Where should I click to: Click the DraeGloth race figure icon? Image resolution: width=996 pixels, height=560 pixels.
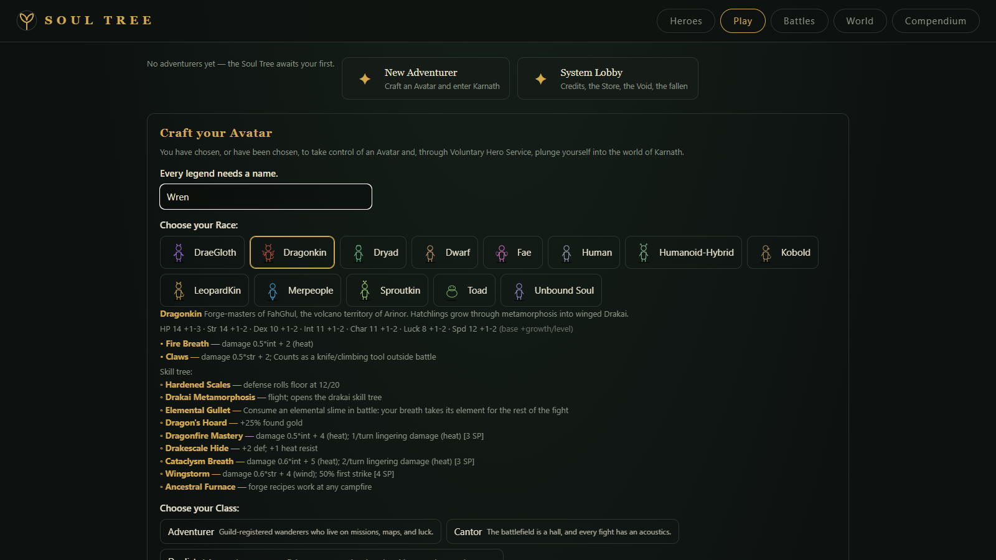179,253
